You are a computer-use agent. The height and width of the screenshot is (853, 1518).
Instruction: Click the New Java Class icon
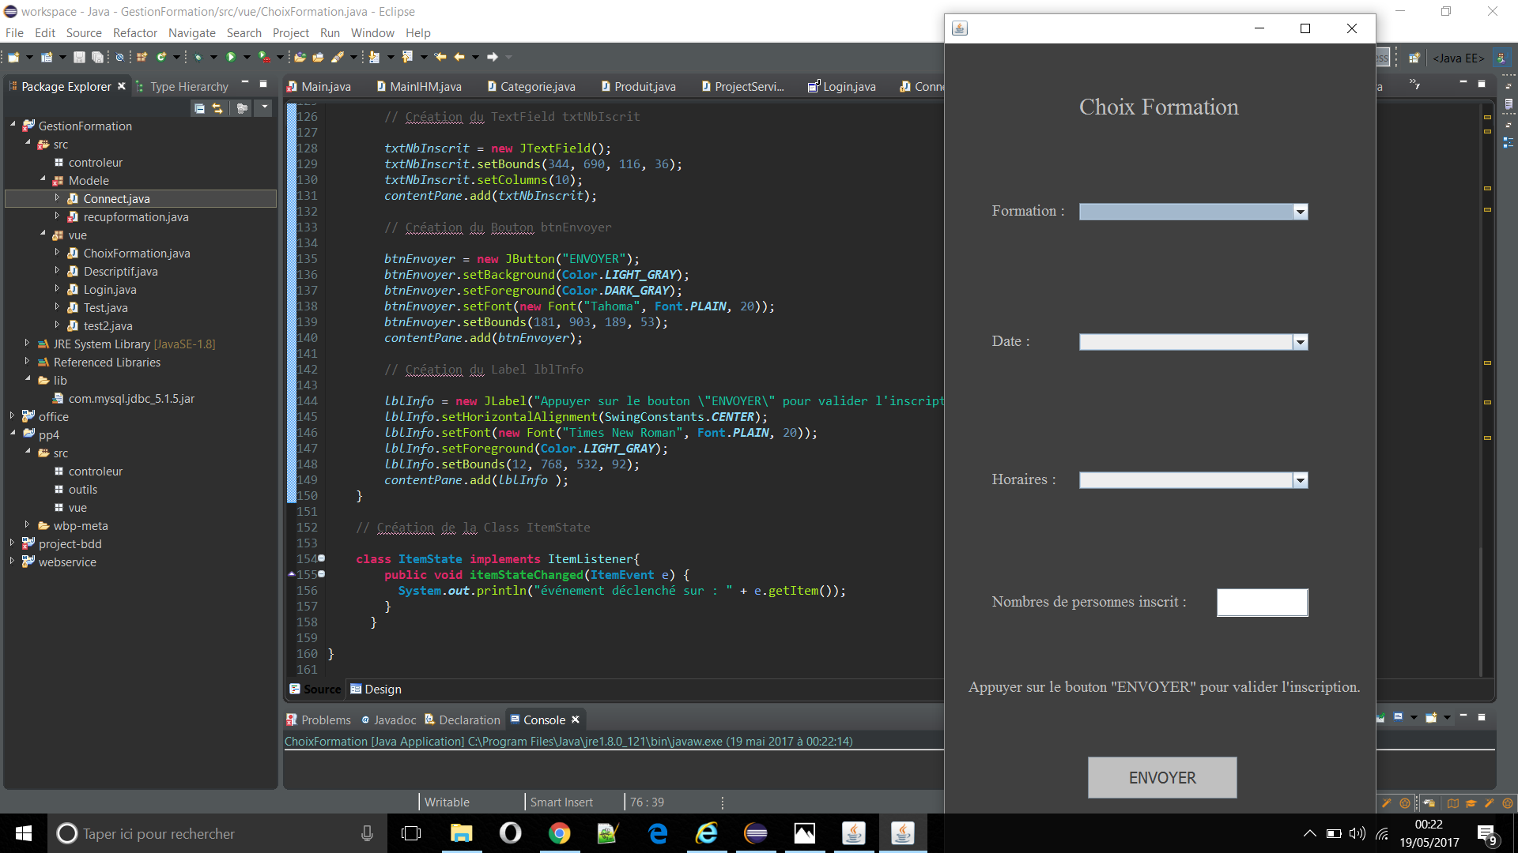(162, 57)
